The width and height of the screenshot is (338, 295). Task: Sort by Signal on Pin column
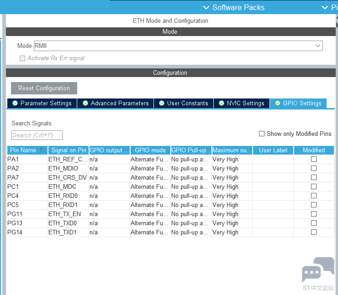tap(69, 150)
